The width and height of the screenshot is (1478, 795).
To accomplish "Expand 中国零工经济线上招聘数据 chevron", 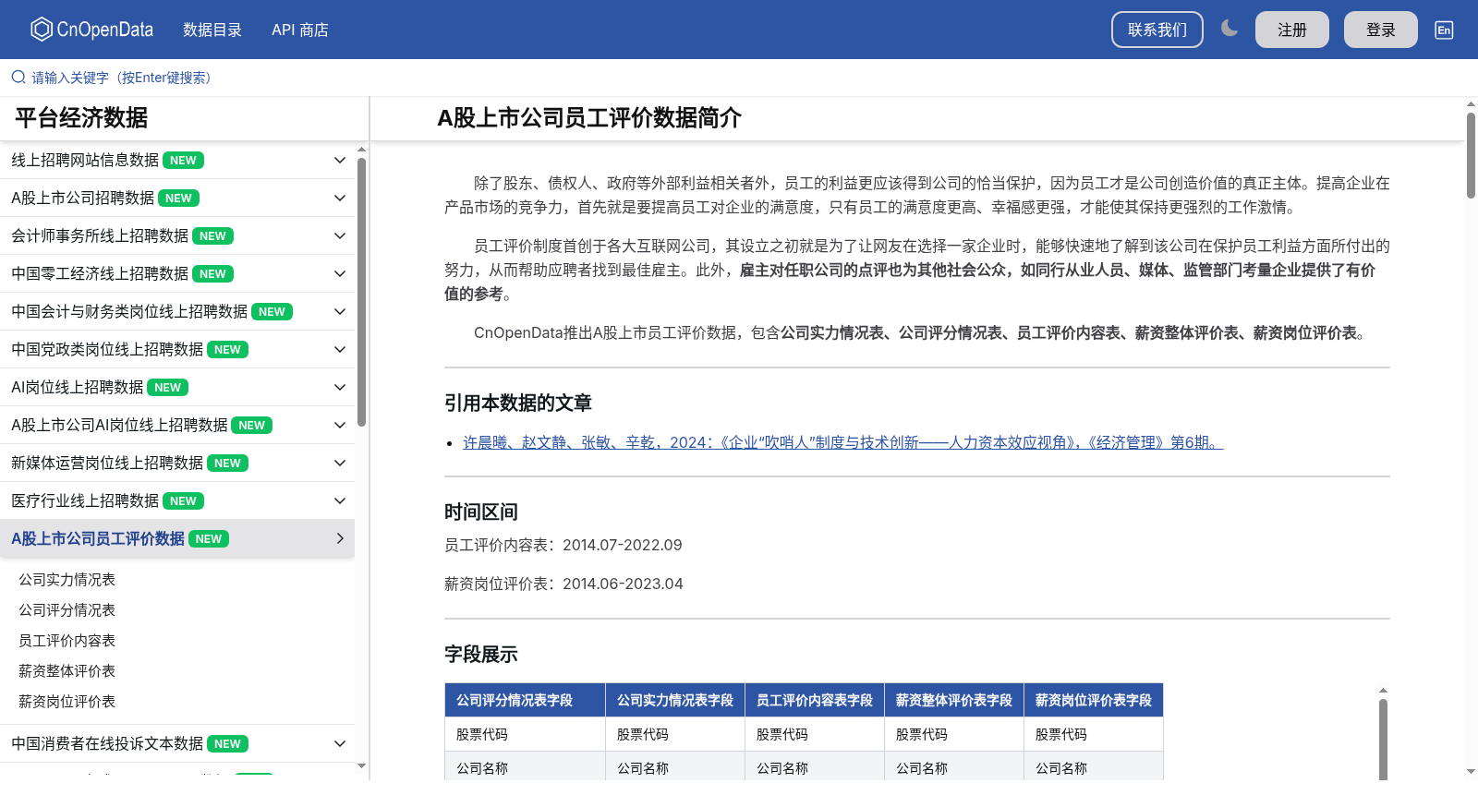I will (x=340, y=274).
